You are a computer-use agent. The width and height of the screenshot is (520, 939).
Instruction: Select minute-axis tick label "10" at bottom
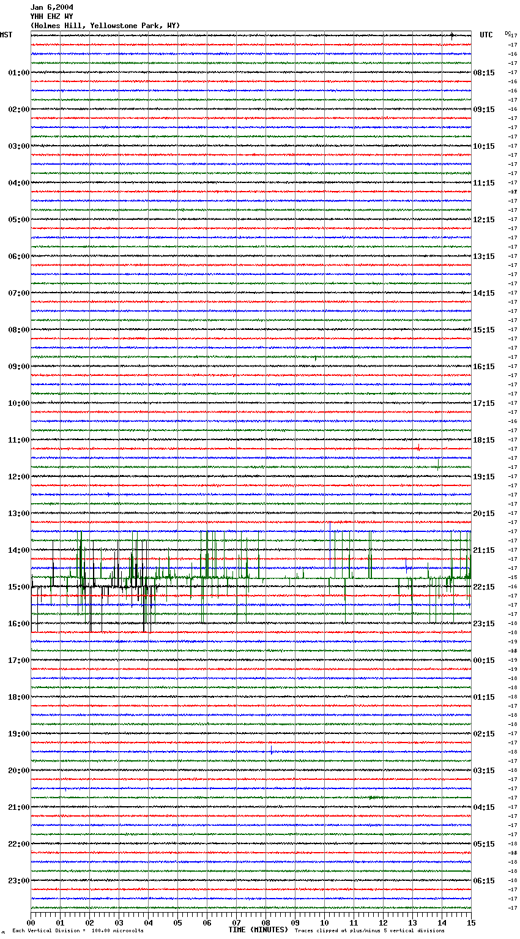pyautogui.click(x=324, y=922)
